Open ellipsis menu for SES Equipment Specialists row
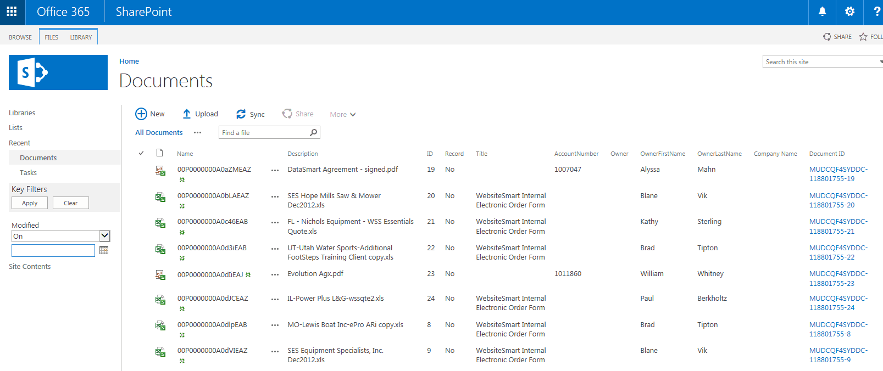Viewport: 883px width, 371px height. [275, 352]
